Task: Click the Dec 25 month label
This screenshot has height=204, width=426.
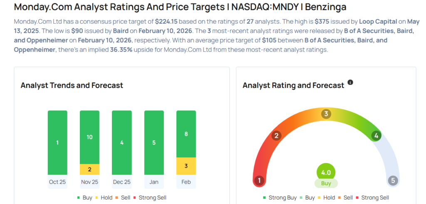Action: [x=121, y=182]
